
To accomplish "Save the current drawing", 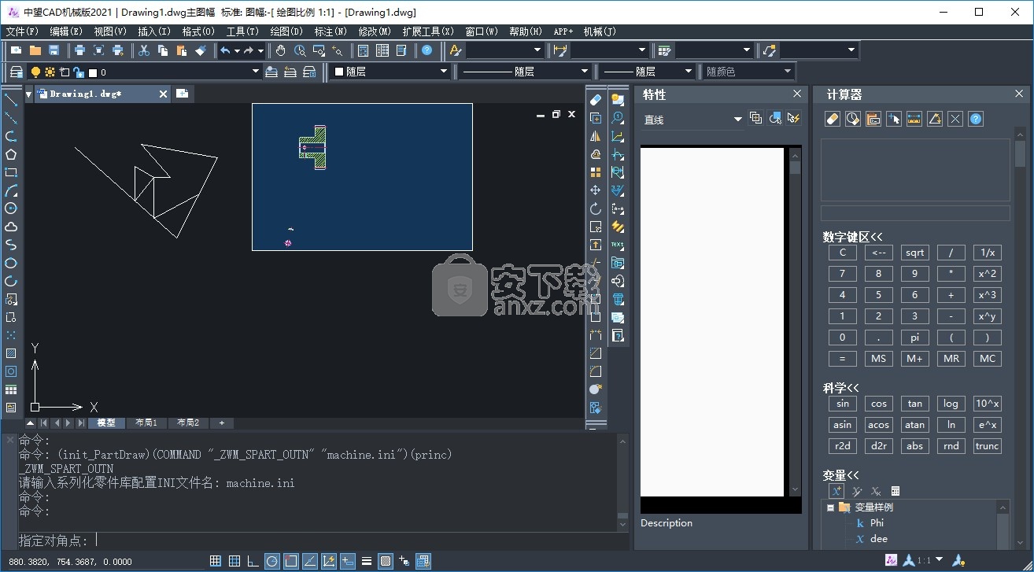I will point(54,50).
